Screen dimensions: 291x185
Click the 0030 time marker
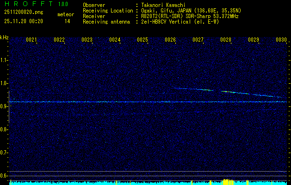tap(281, 40)
